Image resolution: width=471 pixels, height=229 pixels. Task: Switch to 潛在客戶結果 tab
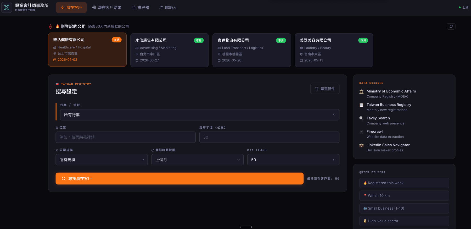coord(107,8)
